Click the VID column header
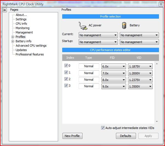The width and height of the screenshot is (165, 146). tap(139, 58)
